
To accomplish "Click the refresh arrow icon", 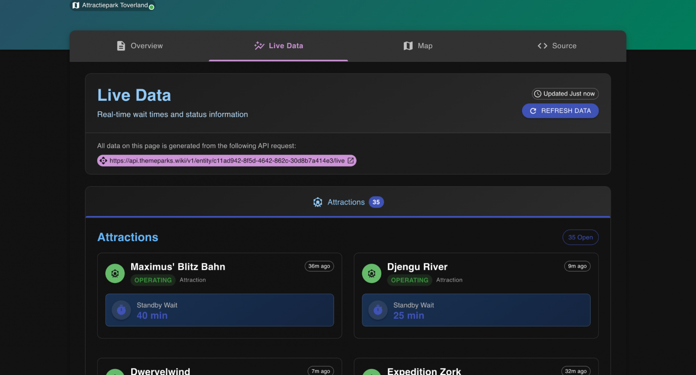I will (533, 111).
